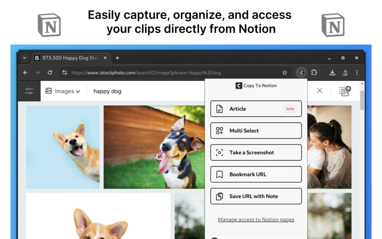Open a new browser tab
This screenshot has height=239, width=382.
pos(117,58)
